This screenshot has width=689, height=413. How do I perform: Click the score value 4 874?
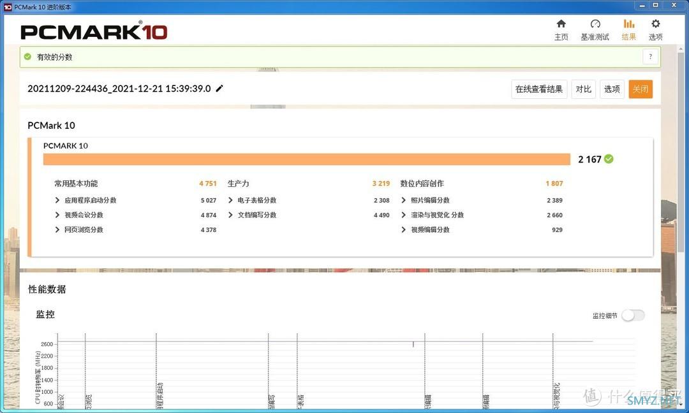(209, 215)
